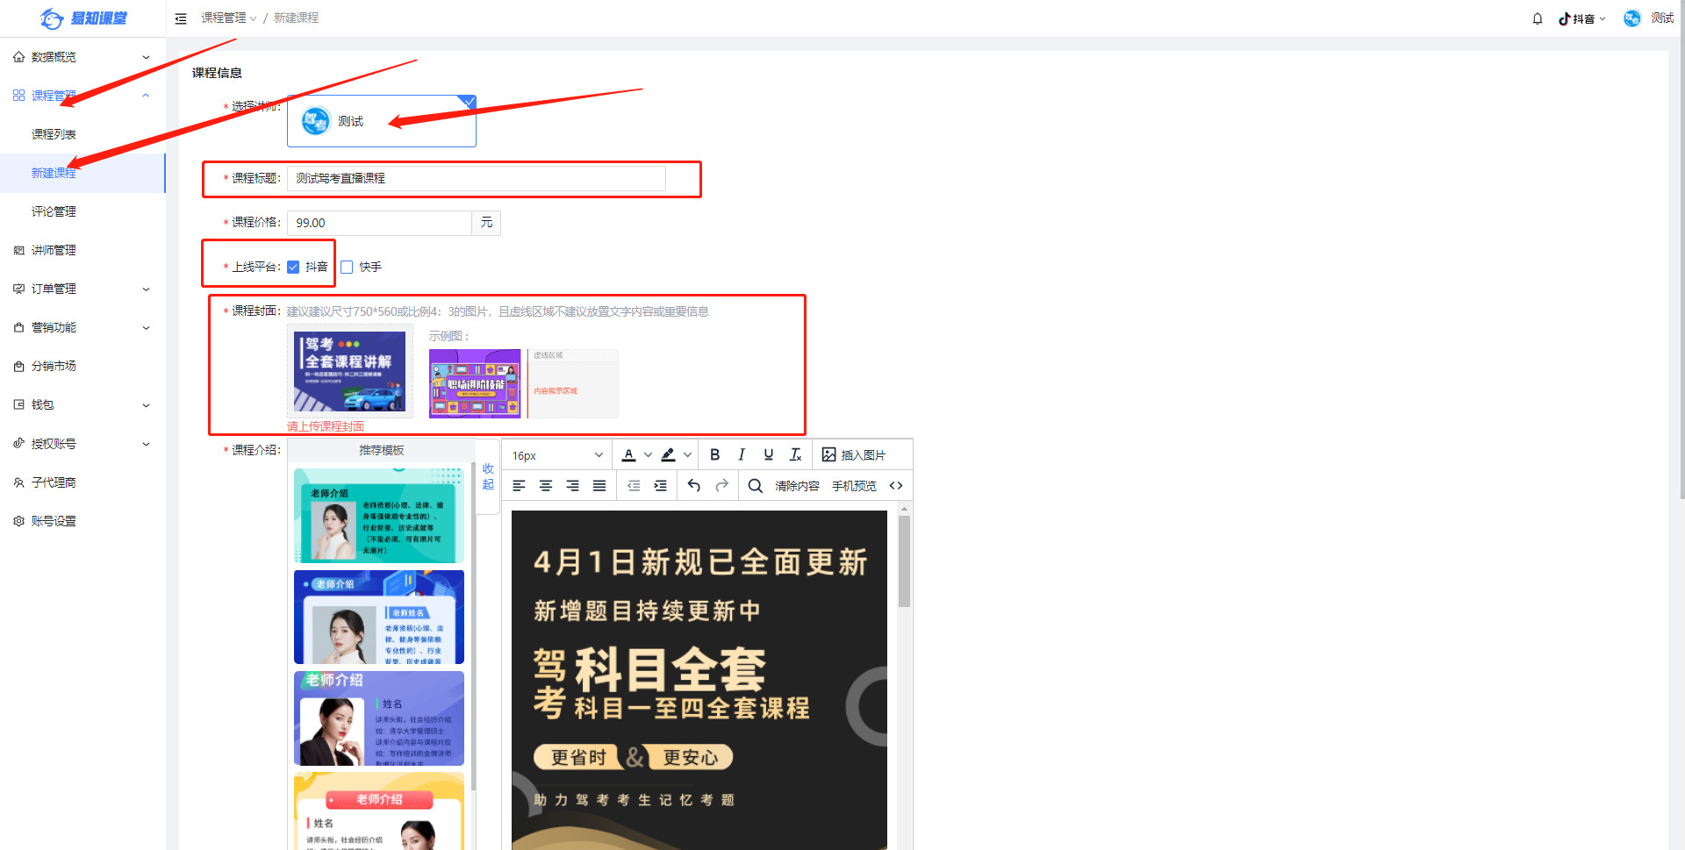Click 插入图片 insert image button
The height and width of the screenshot is (850, 1685).
854,454
